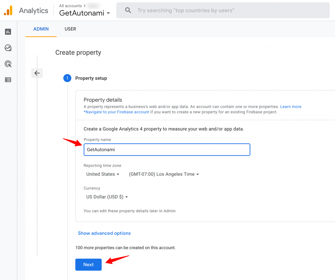Focus the Property name input field

point(167,150)
